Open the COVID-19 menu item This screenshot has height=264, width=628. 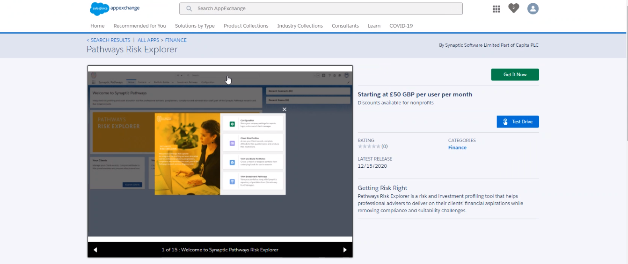[401, 26]
